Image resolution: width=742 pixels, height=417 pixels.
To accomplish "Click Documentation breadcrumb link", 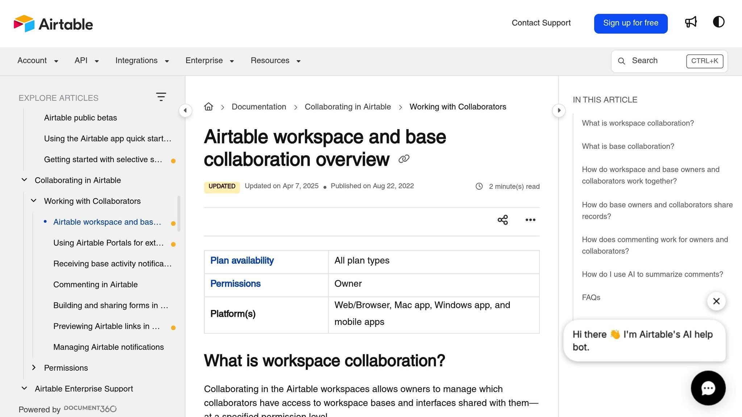I will click(x=259, y=107).
